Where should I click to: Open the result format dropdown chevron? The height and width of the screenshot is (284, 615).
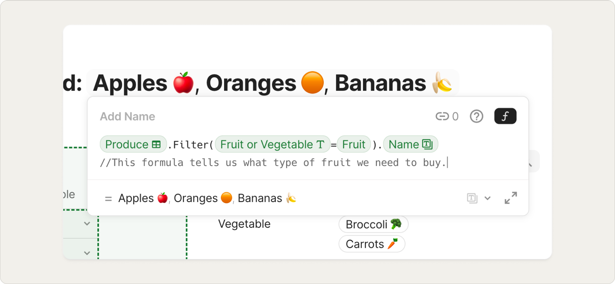pos(488,198)
